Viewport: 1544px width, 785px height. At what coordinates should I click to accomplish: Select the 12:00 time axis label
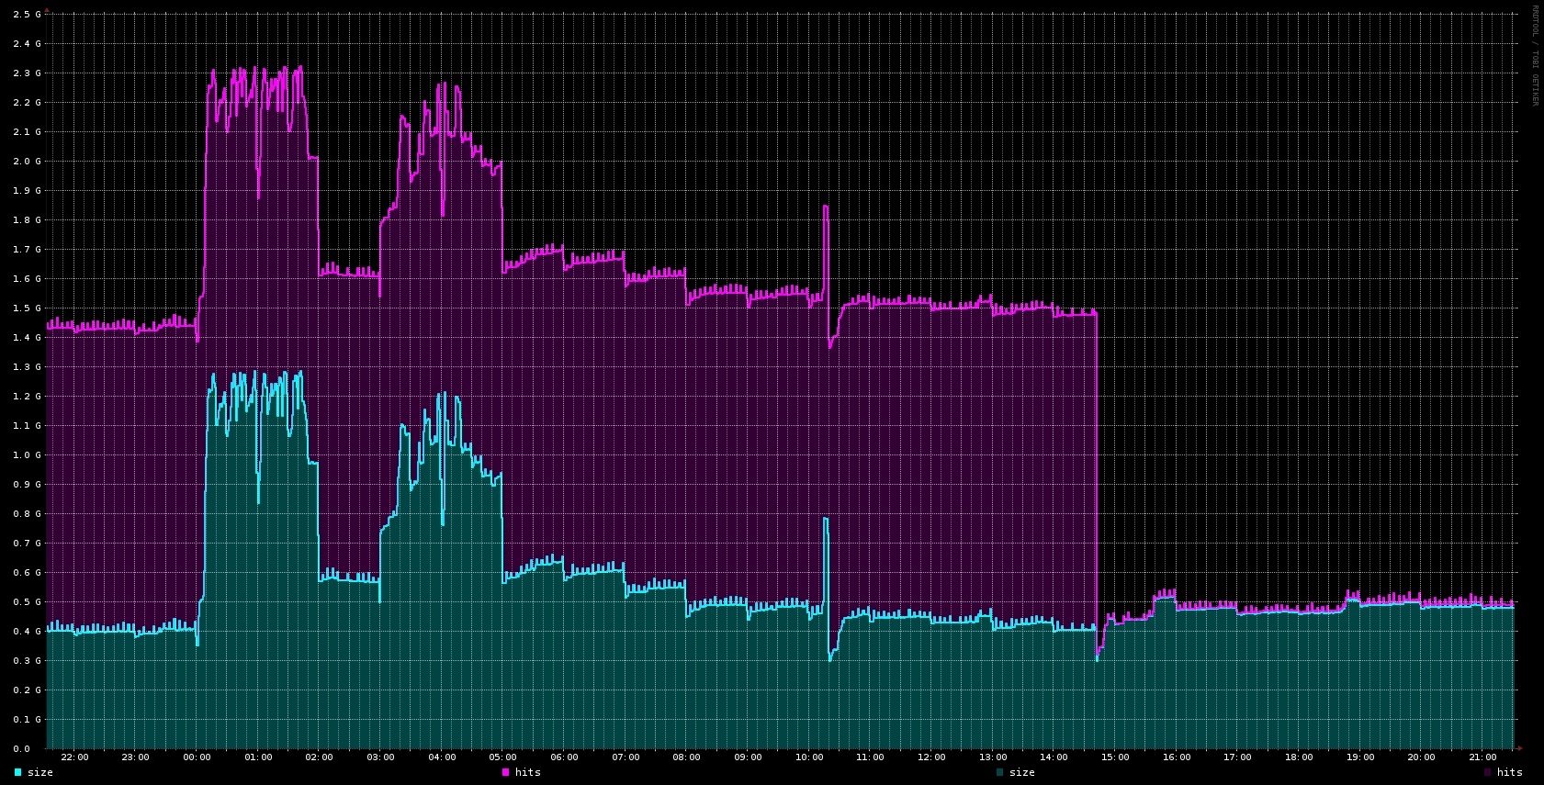coord(931,757)
